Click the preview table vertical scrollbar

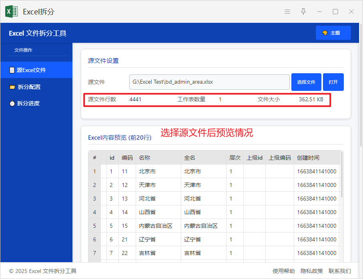pyautogui.click(x=342, y=174)
